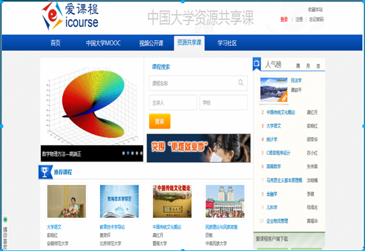
Task: Click the orange 搜索 button
Action: coord(159,121)
